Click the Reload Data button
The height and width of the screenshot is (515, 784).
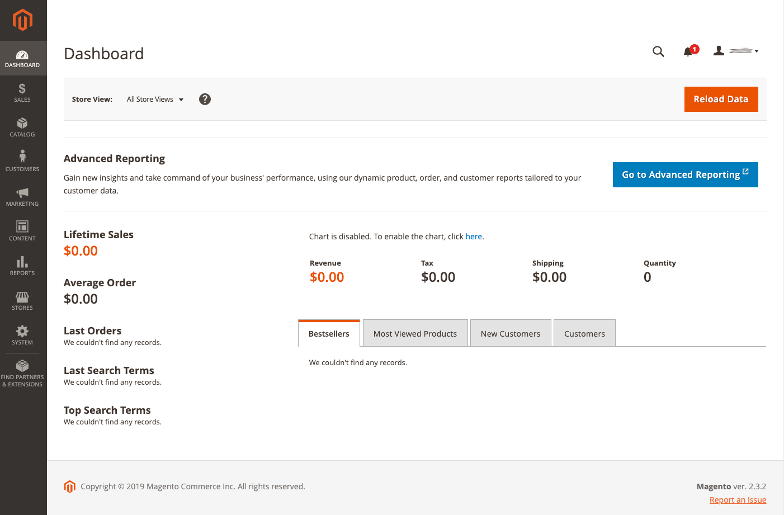point(721,99)
